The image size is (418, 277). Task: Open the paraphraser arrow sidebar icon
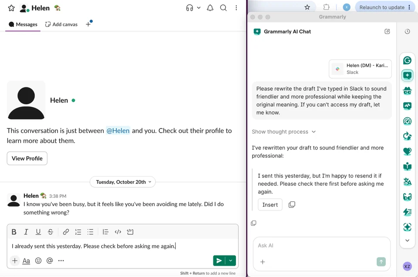[x=408, y=136]
